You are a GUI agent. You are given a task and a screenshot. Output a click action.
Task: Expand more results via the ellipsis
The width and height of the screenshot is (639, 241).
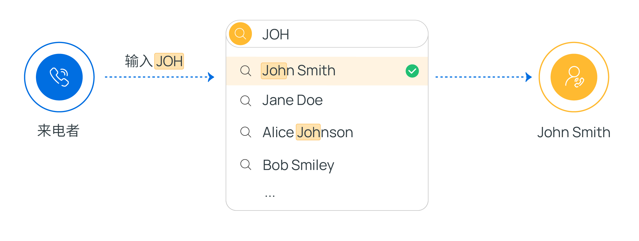click(x=270, y=196)
